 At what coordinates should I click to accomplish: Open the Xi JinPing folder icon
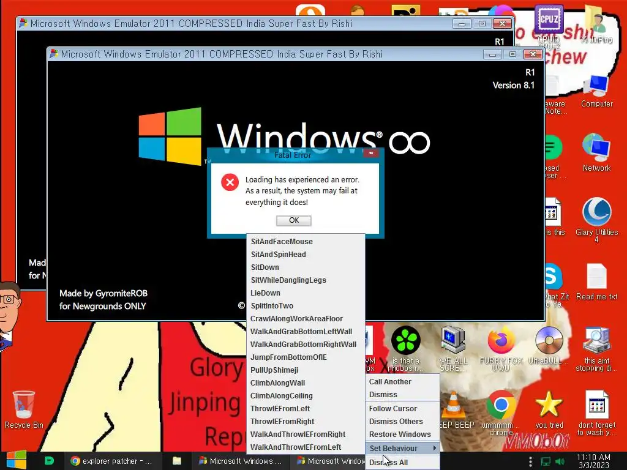(596, 24)
